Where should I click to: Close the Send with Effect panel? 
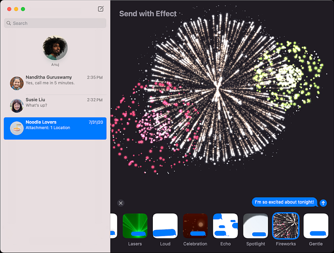121,203
